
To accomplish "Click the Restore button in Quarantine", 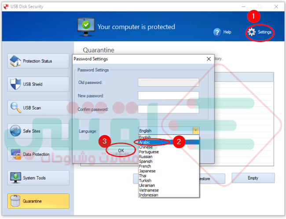I will point(213,178).
